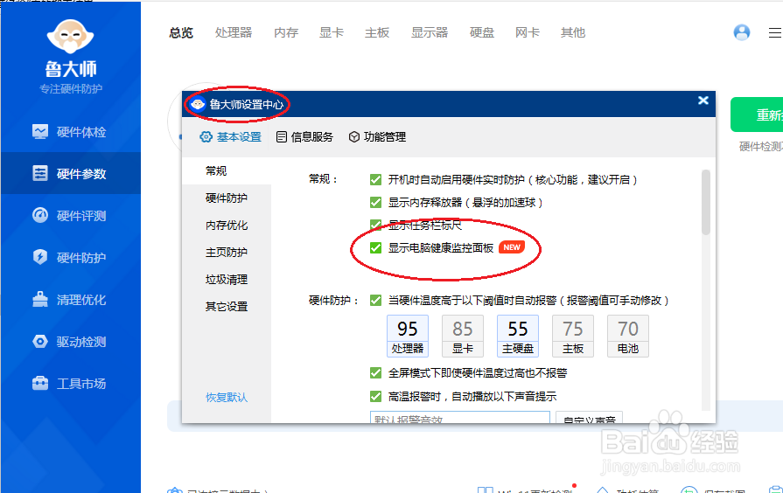
Task: Select 垃圾清理 in settings category list
Action: click(227, 280)
